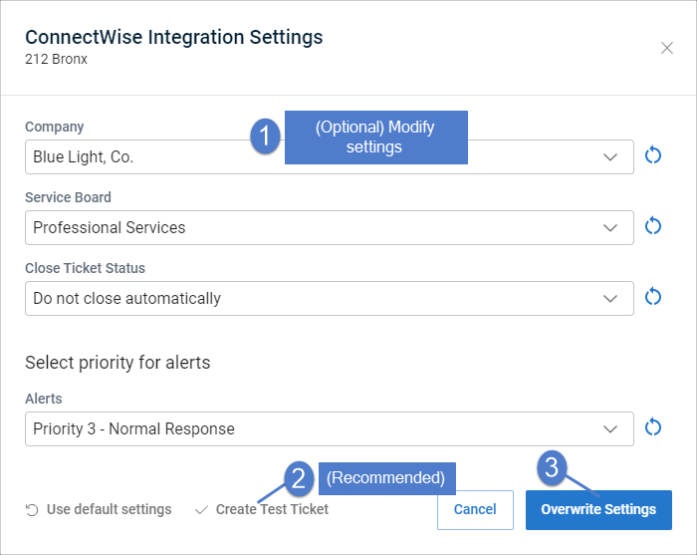Click the checkmark icon beside Create Test Ticket

point(201,510)
